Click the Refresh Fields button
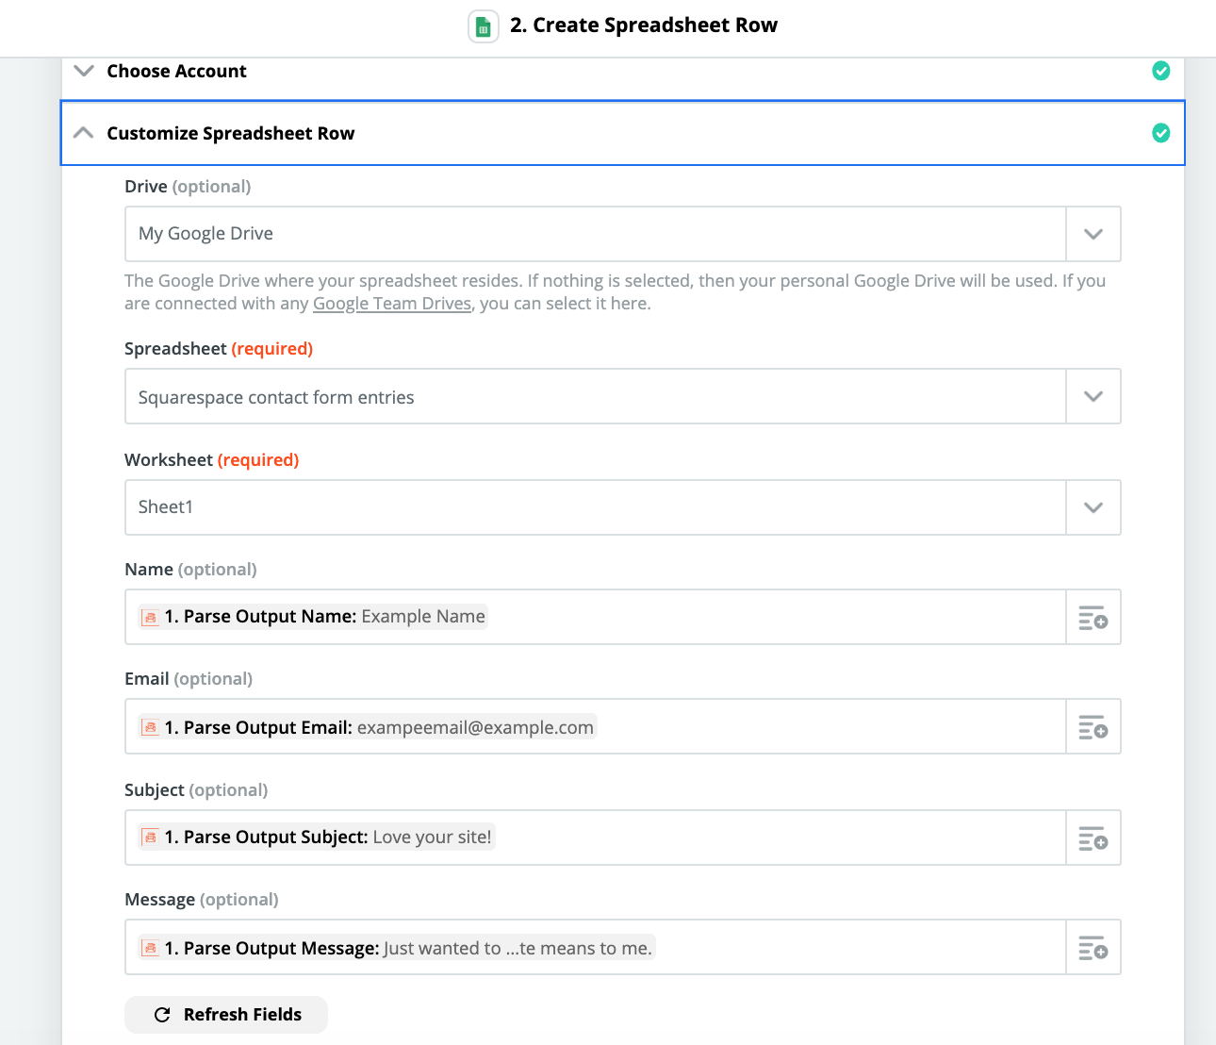This screenshot has height=1045, width=1216. pyautogui.click(x=226, y=1015)
